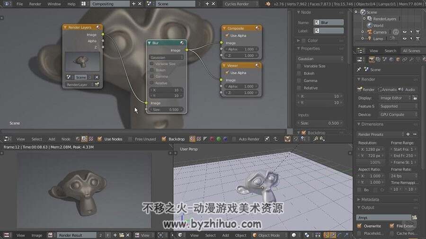Go to parent node tree icon
Viewport: 426px width, 239px height.
(x=275, y=139)
